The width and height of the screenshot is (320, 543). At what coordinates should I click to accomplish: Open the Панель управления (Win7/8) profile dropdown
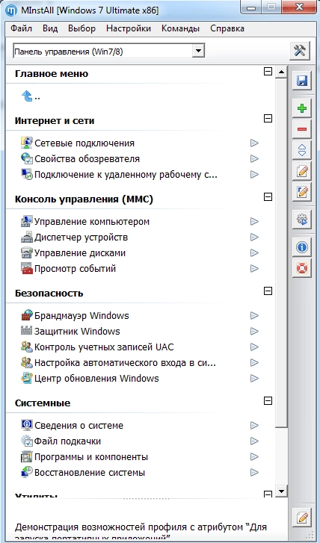(198, 52)
